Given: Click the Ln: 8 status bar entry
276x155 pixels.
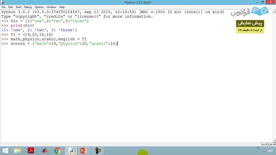Looking at the screenshot, I should pyautogui.click(x=264, y=144).
